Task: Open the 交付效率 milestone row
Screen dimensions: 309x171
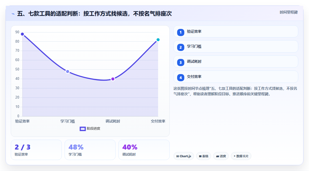Action: coord(236,77)
